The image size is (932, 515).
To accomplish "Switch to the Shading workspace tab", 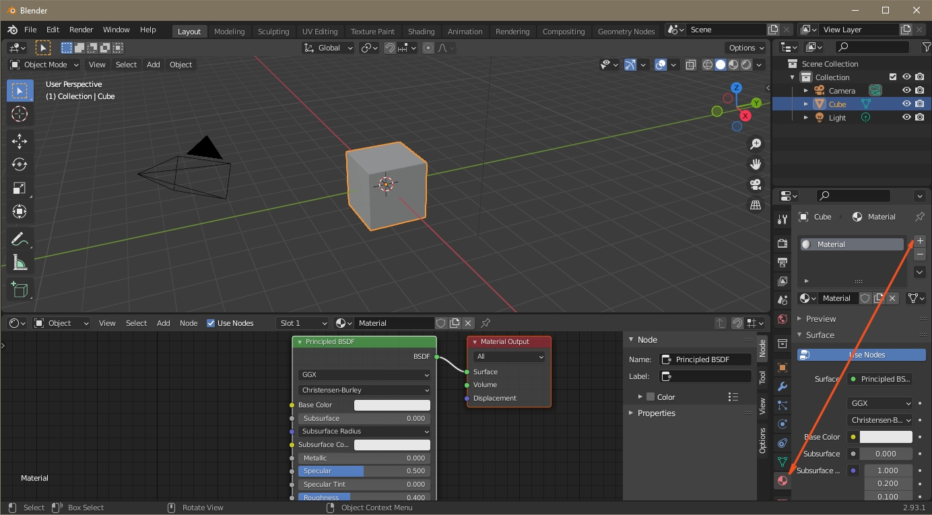I will click(x=421, y=31).
